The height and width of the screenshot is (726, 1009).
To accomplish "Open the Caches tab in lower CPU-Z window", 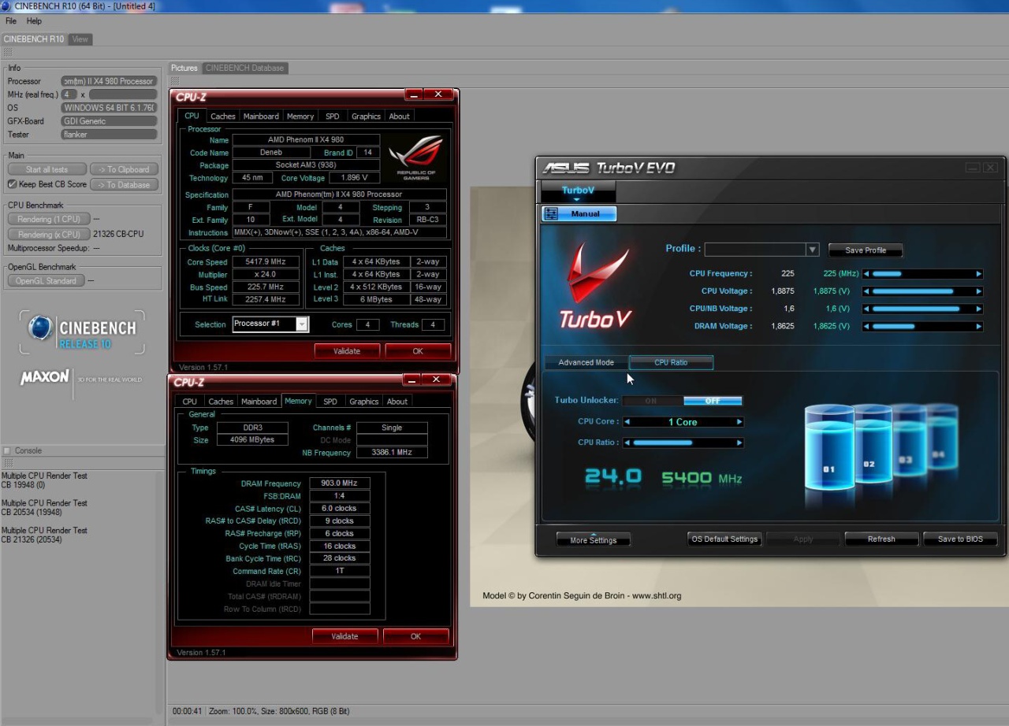I will coord(221,402).
